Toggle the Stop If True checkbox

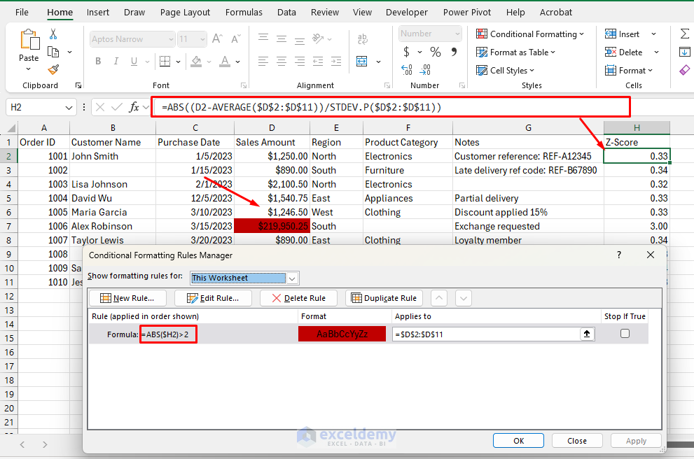(625, 334)
